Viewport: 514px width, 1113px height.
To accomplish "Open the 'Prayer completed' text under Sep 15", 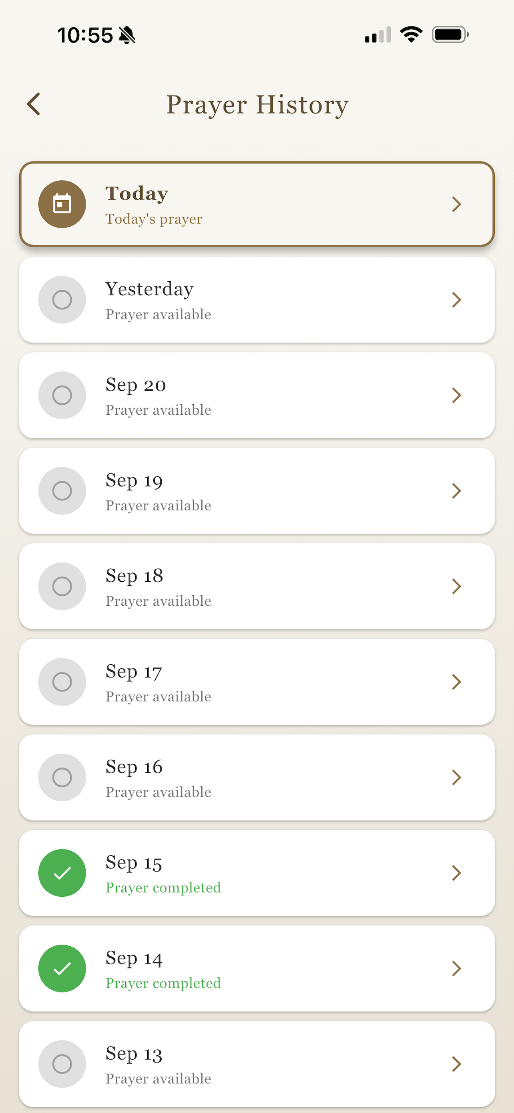I will click(x=163, y=887).
